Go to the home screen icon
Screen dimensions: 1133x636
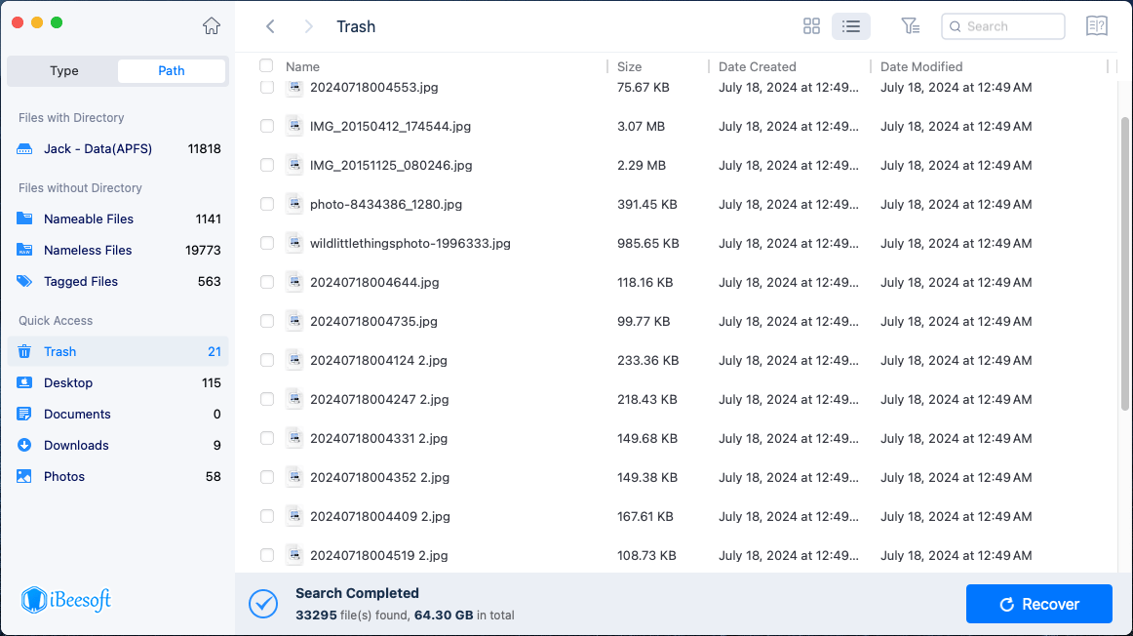coord(211,26)
